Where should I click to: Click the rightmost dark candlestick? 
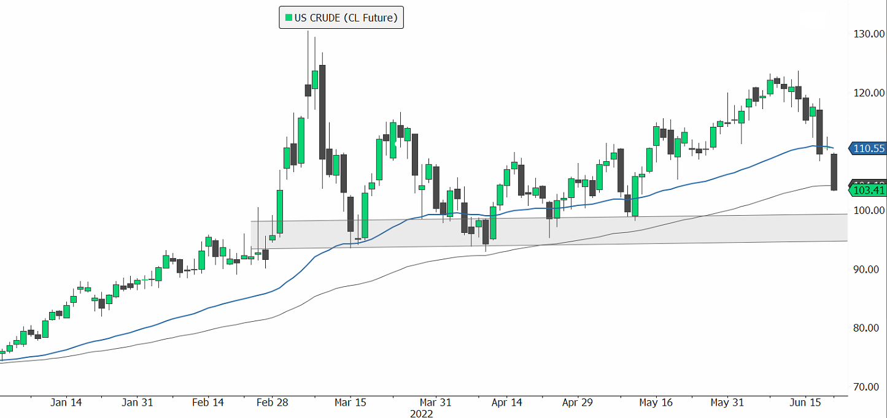point(834,172)
